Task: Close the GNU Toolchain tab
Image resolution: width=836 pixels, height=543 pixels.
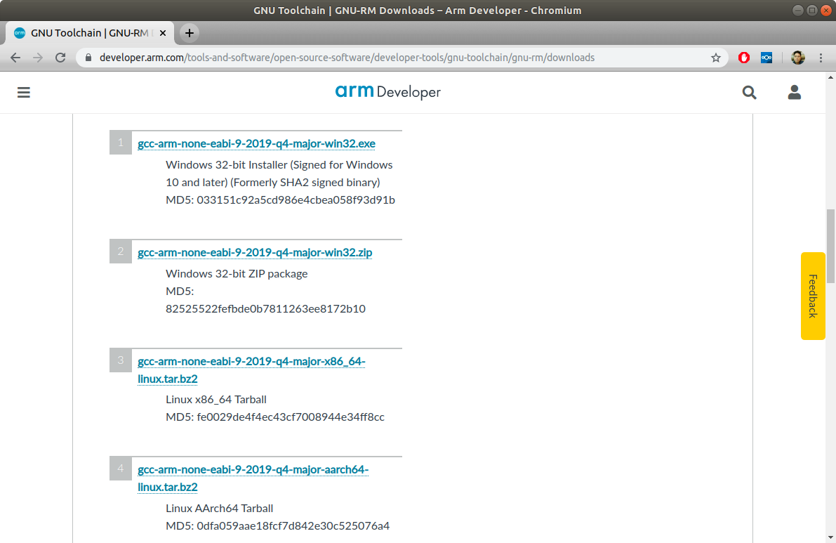Action: [163, 33]
